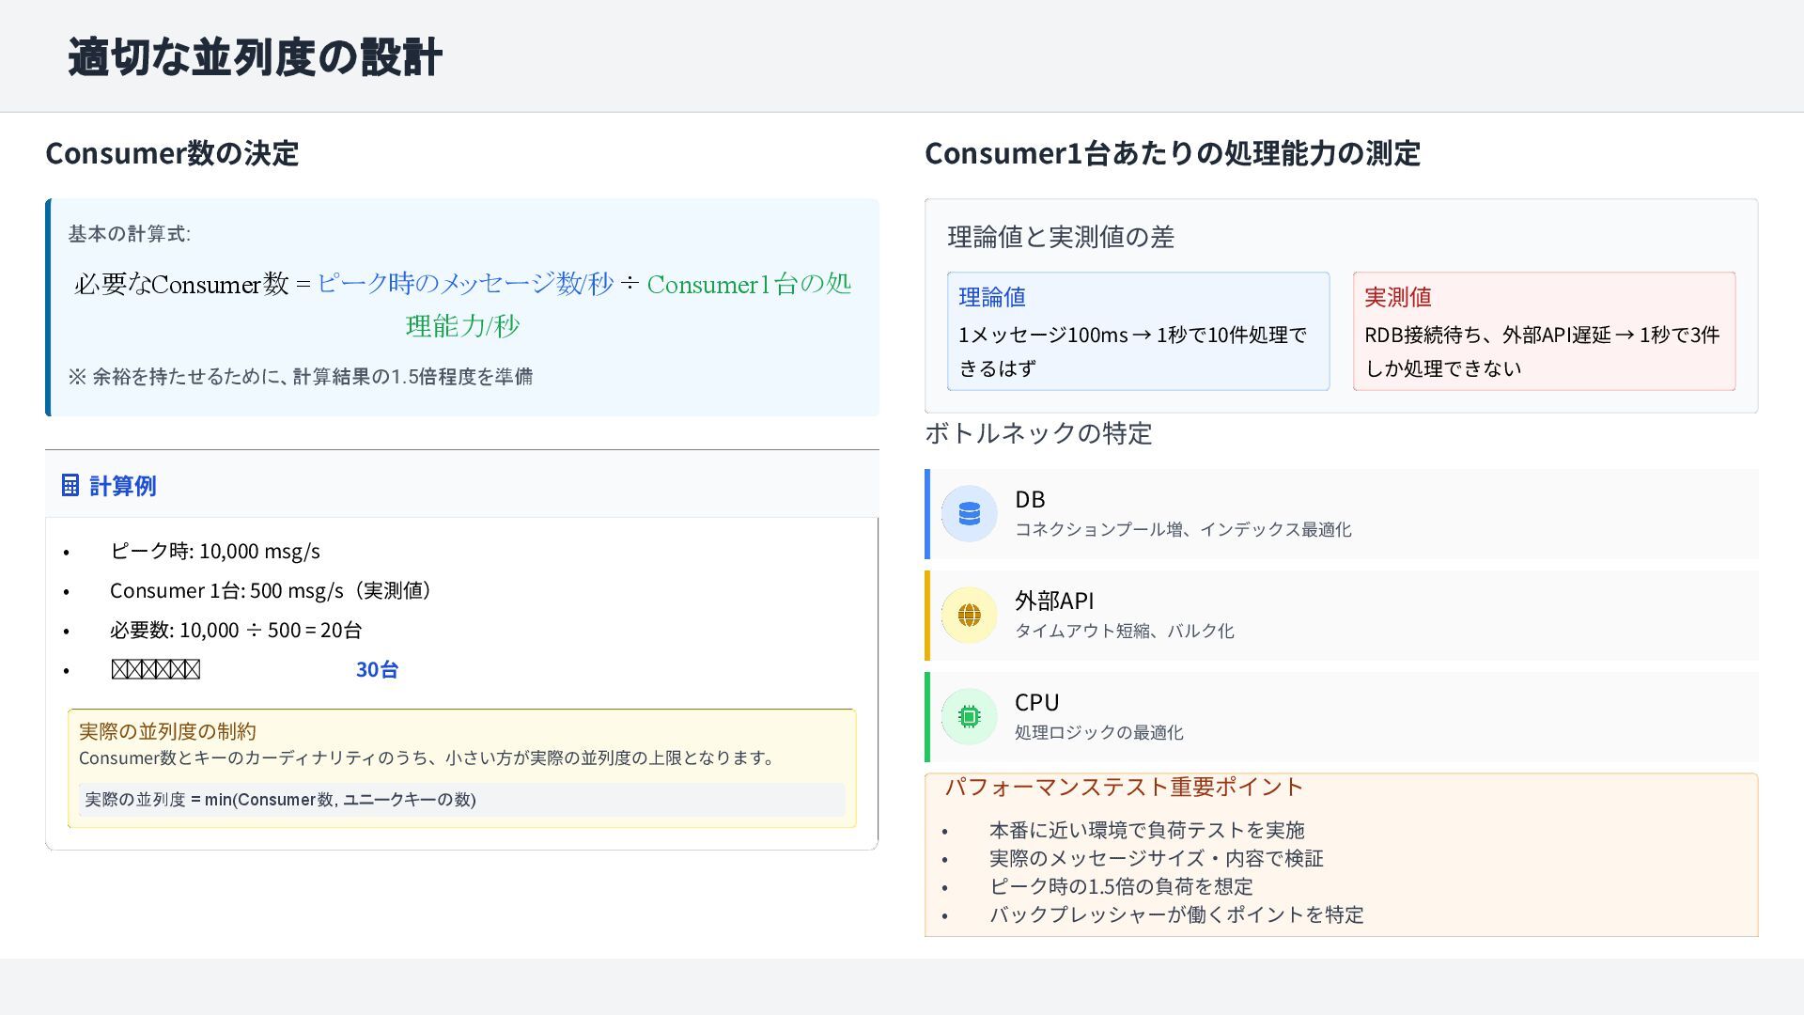This screenshot has height=1015, width=1804.
Task: Click the パフォーマンステスト重要ポイント heading
Action: tap(1124, 787)
